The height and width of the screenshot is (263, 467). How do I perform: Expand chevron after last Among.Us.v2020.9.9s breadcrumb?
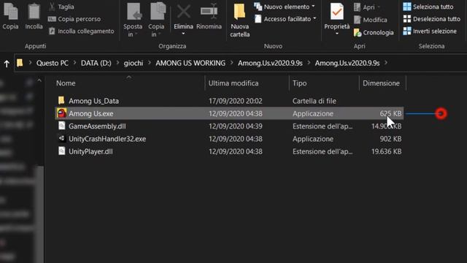click(386, 63)
